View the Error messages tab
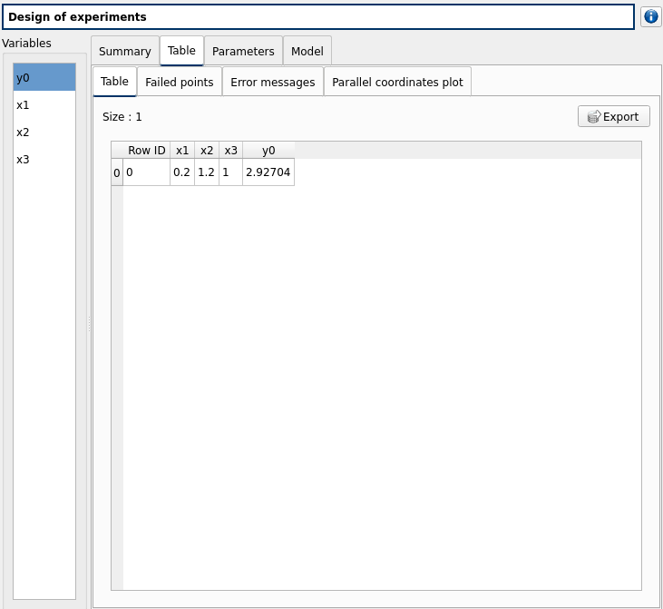The height and width of the screenshot is (609, 663). coord(272,82)
